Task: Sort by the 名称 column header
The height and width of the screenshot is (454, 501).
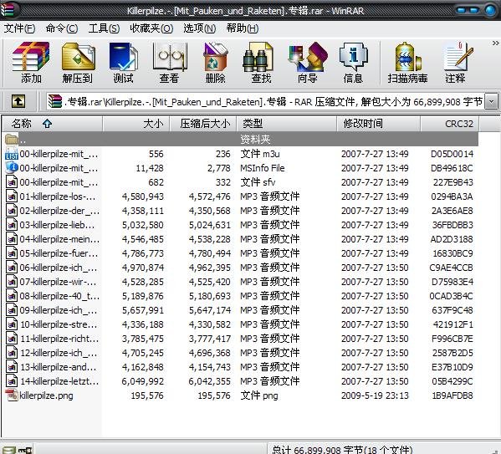Action: coord(52,124)
